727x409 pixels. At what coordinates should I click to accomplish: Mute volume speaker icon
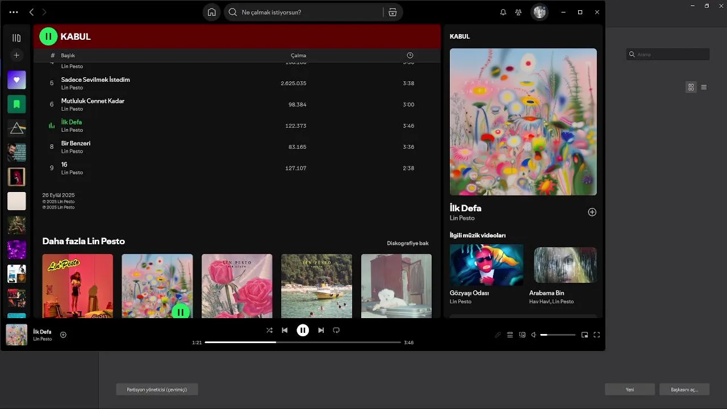[533, 335]
